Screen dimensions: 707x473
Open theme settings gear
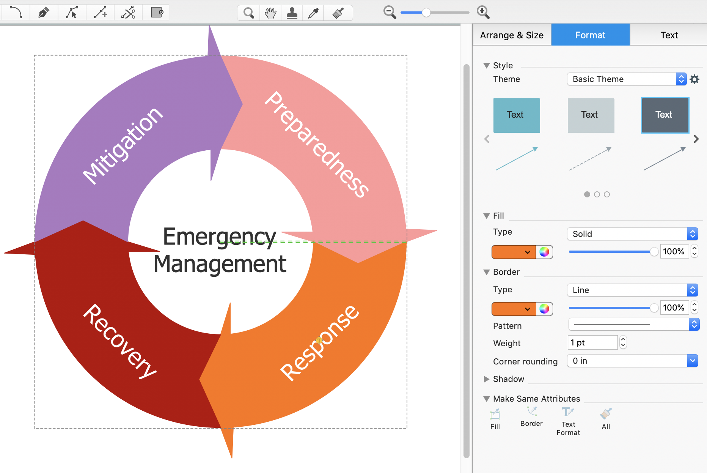[x=694, y=79]
